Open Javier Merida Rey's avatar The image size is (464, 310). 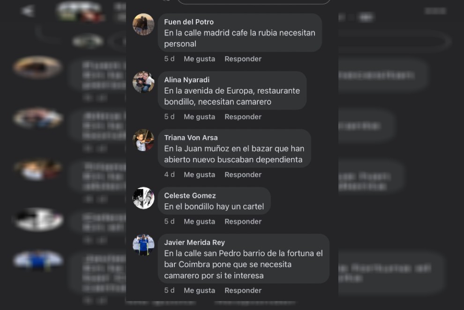click(143, 245)
